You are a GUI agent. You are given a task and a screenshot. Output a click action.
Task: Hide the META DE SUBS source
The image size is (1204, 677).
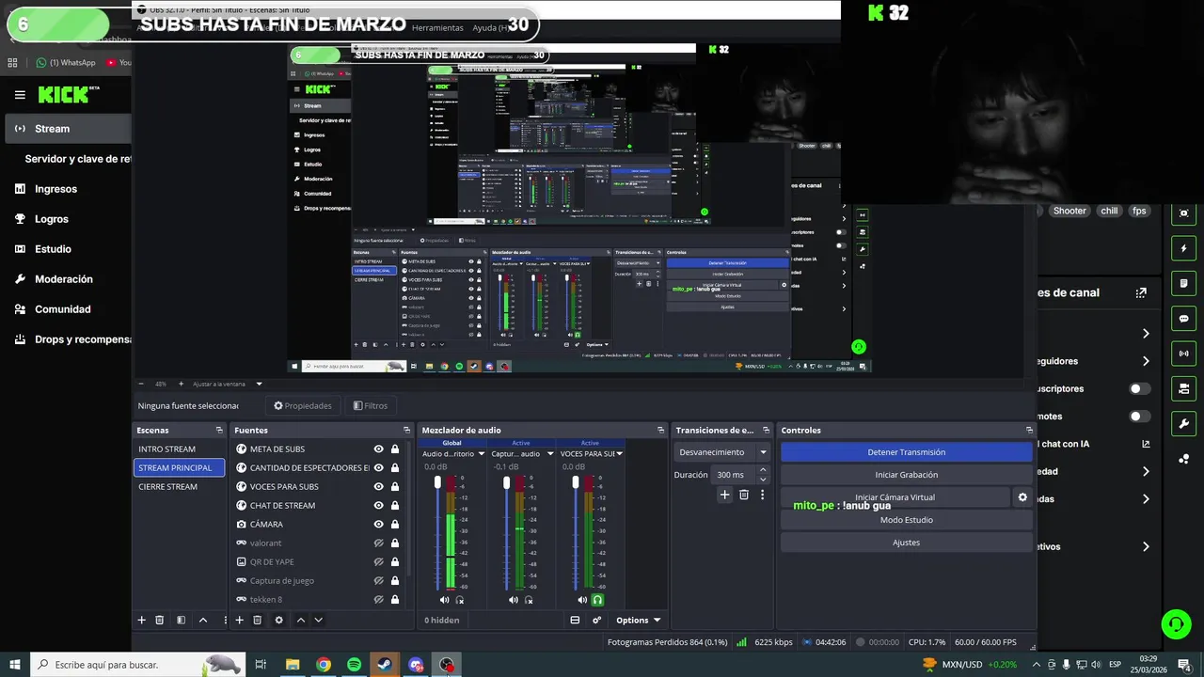[378, 449]
